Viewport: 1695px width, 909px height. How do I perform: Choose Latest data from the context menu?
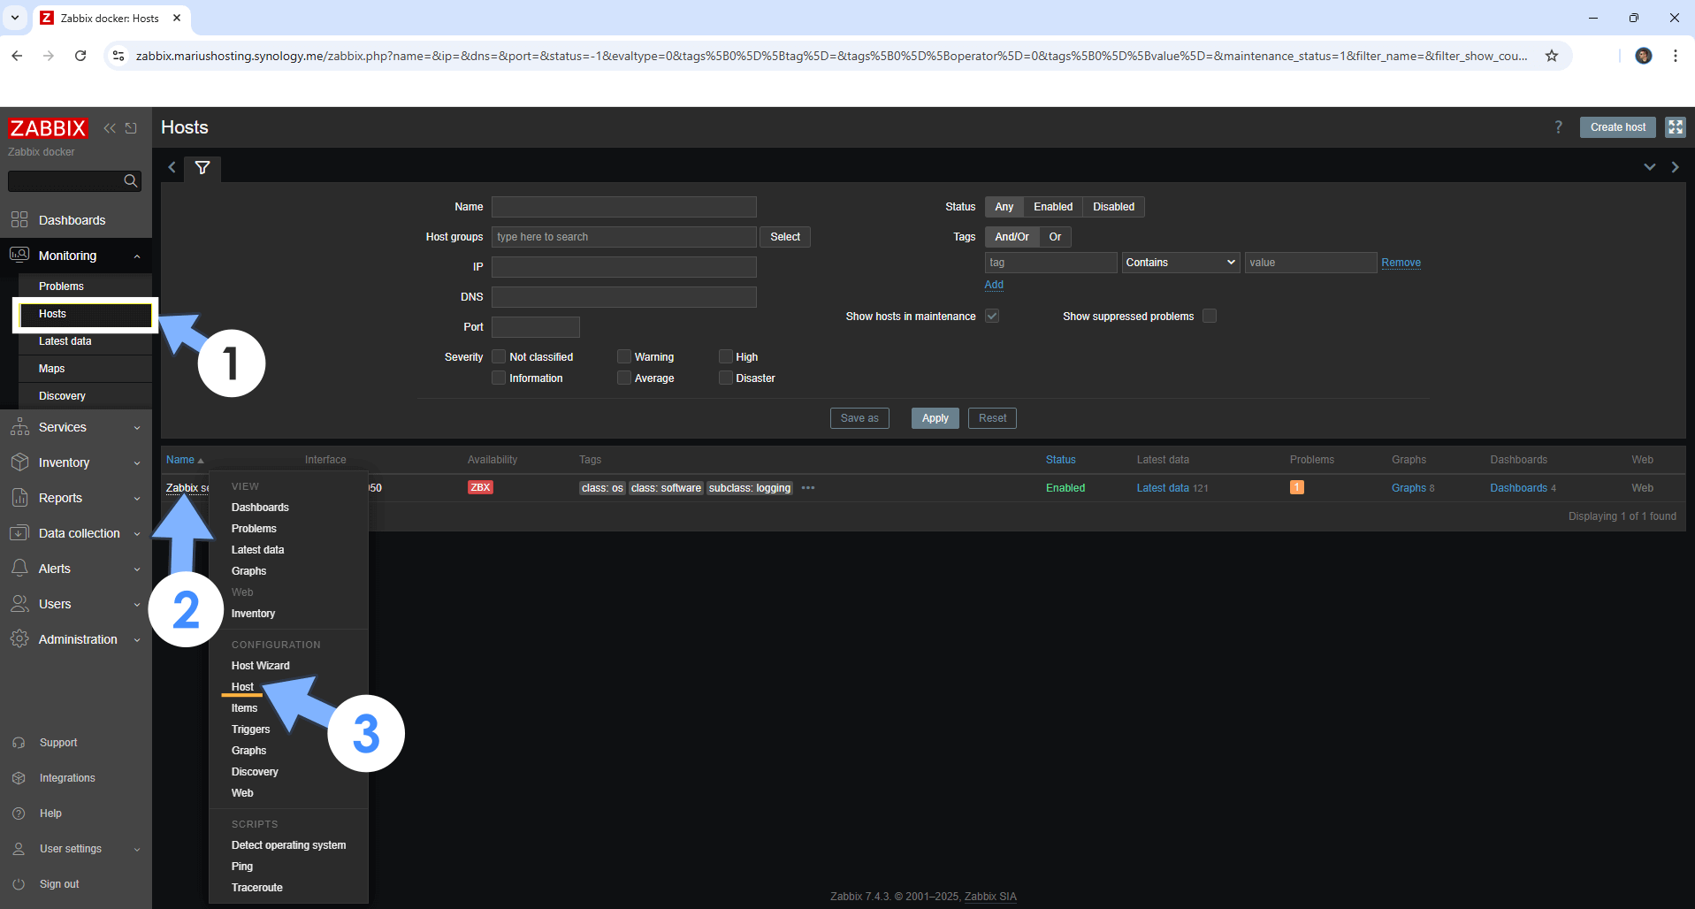point(257,550)
